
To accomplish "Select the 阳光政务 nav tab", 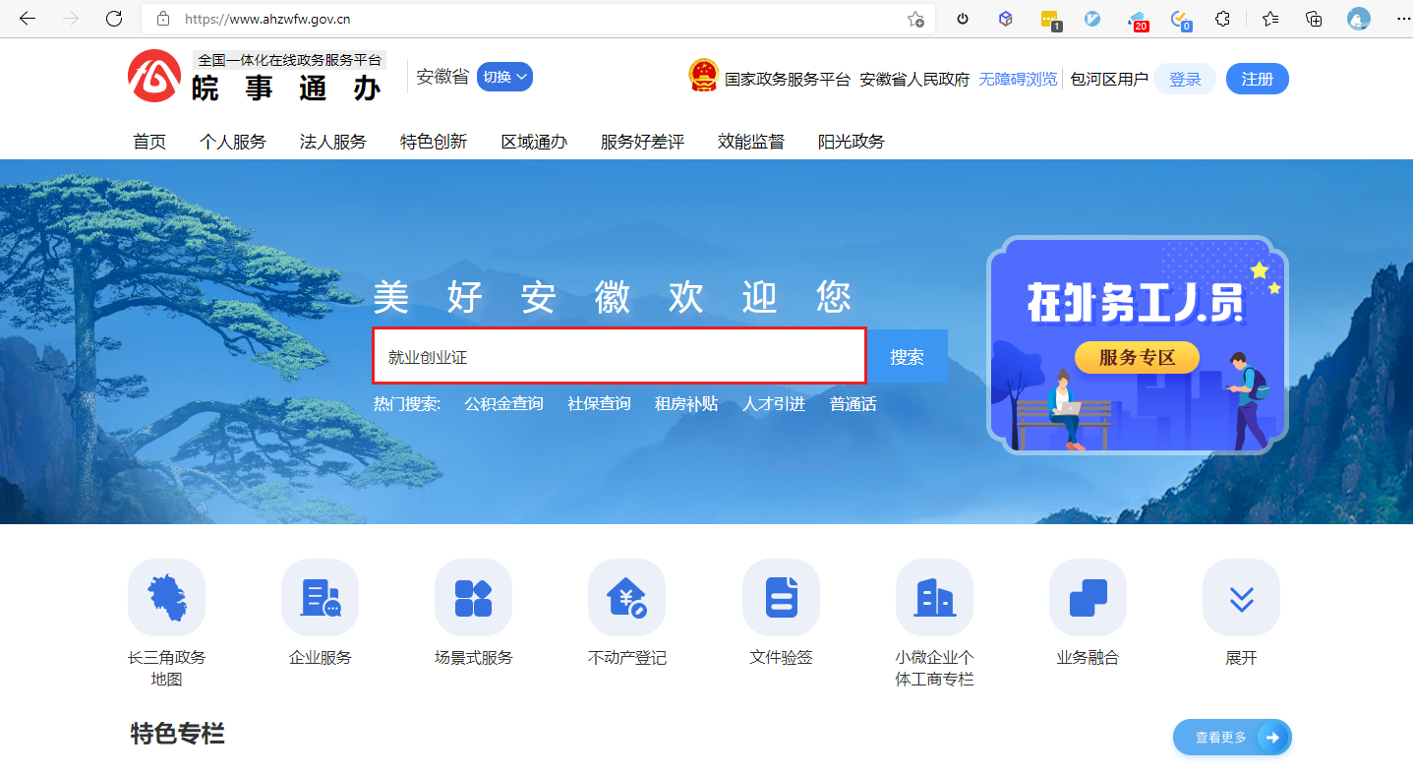I will coord(851,142).
